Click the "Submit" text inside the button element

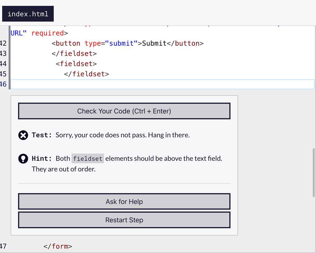(x=154, y=44)
